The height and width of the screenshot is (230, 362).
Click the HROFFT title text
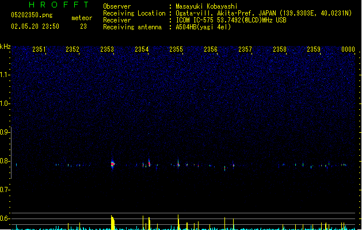(x=59, y=5)
